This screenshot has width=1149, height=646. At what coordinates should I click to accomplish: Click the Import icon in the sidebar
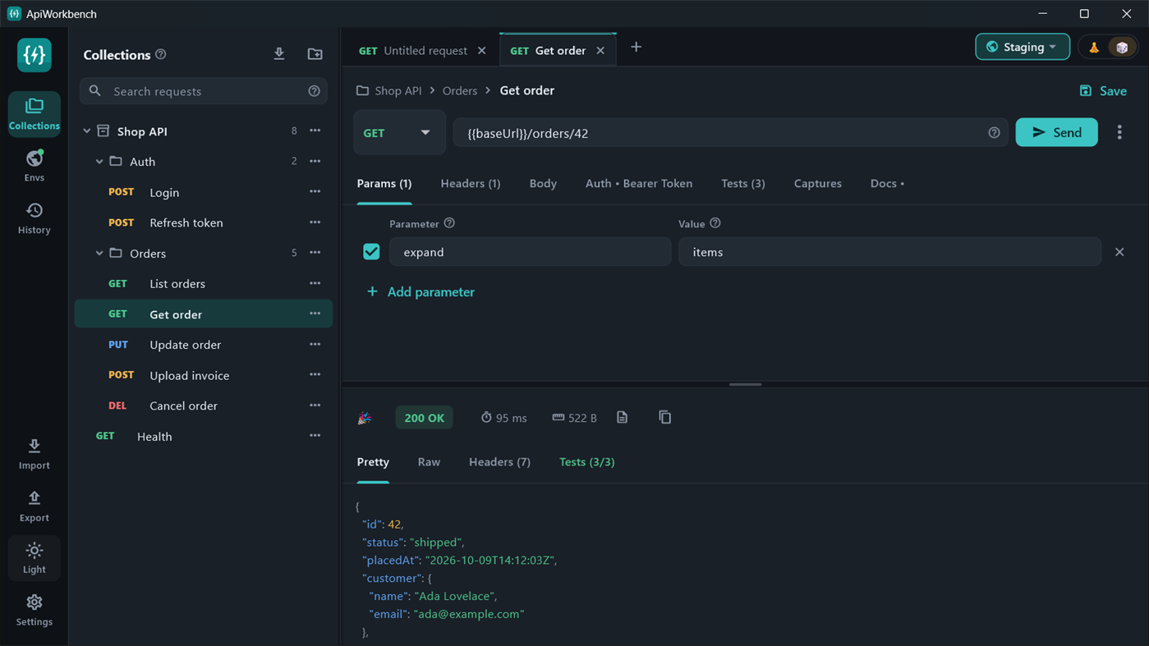click(x=34, y=453)
